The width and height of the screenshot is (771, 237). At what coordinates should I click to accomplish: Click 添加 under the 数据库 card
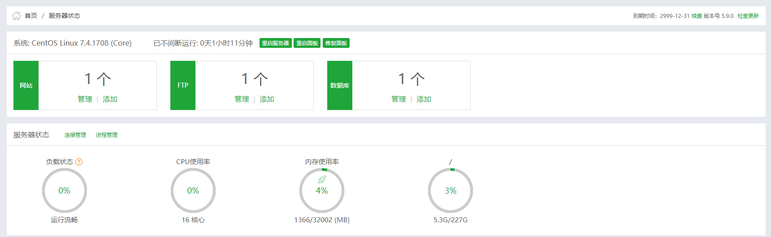424,99
